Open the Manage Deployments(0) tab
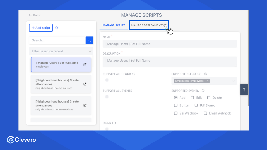267x150 pixels. tap(149, 25)
